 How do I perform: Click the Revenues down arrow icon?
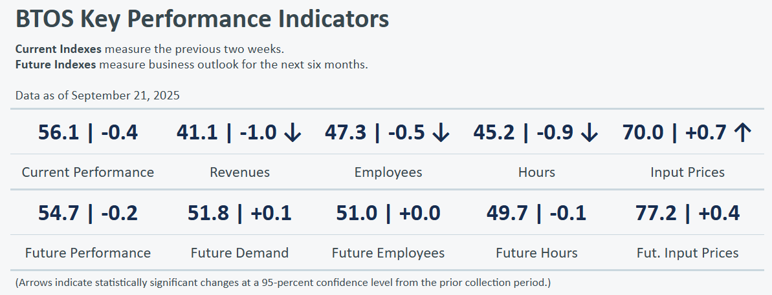point(292,133)
